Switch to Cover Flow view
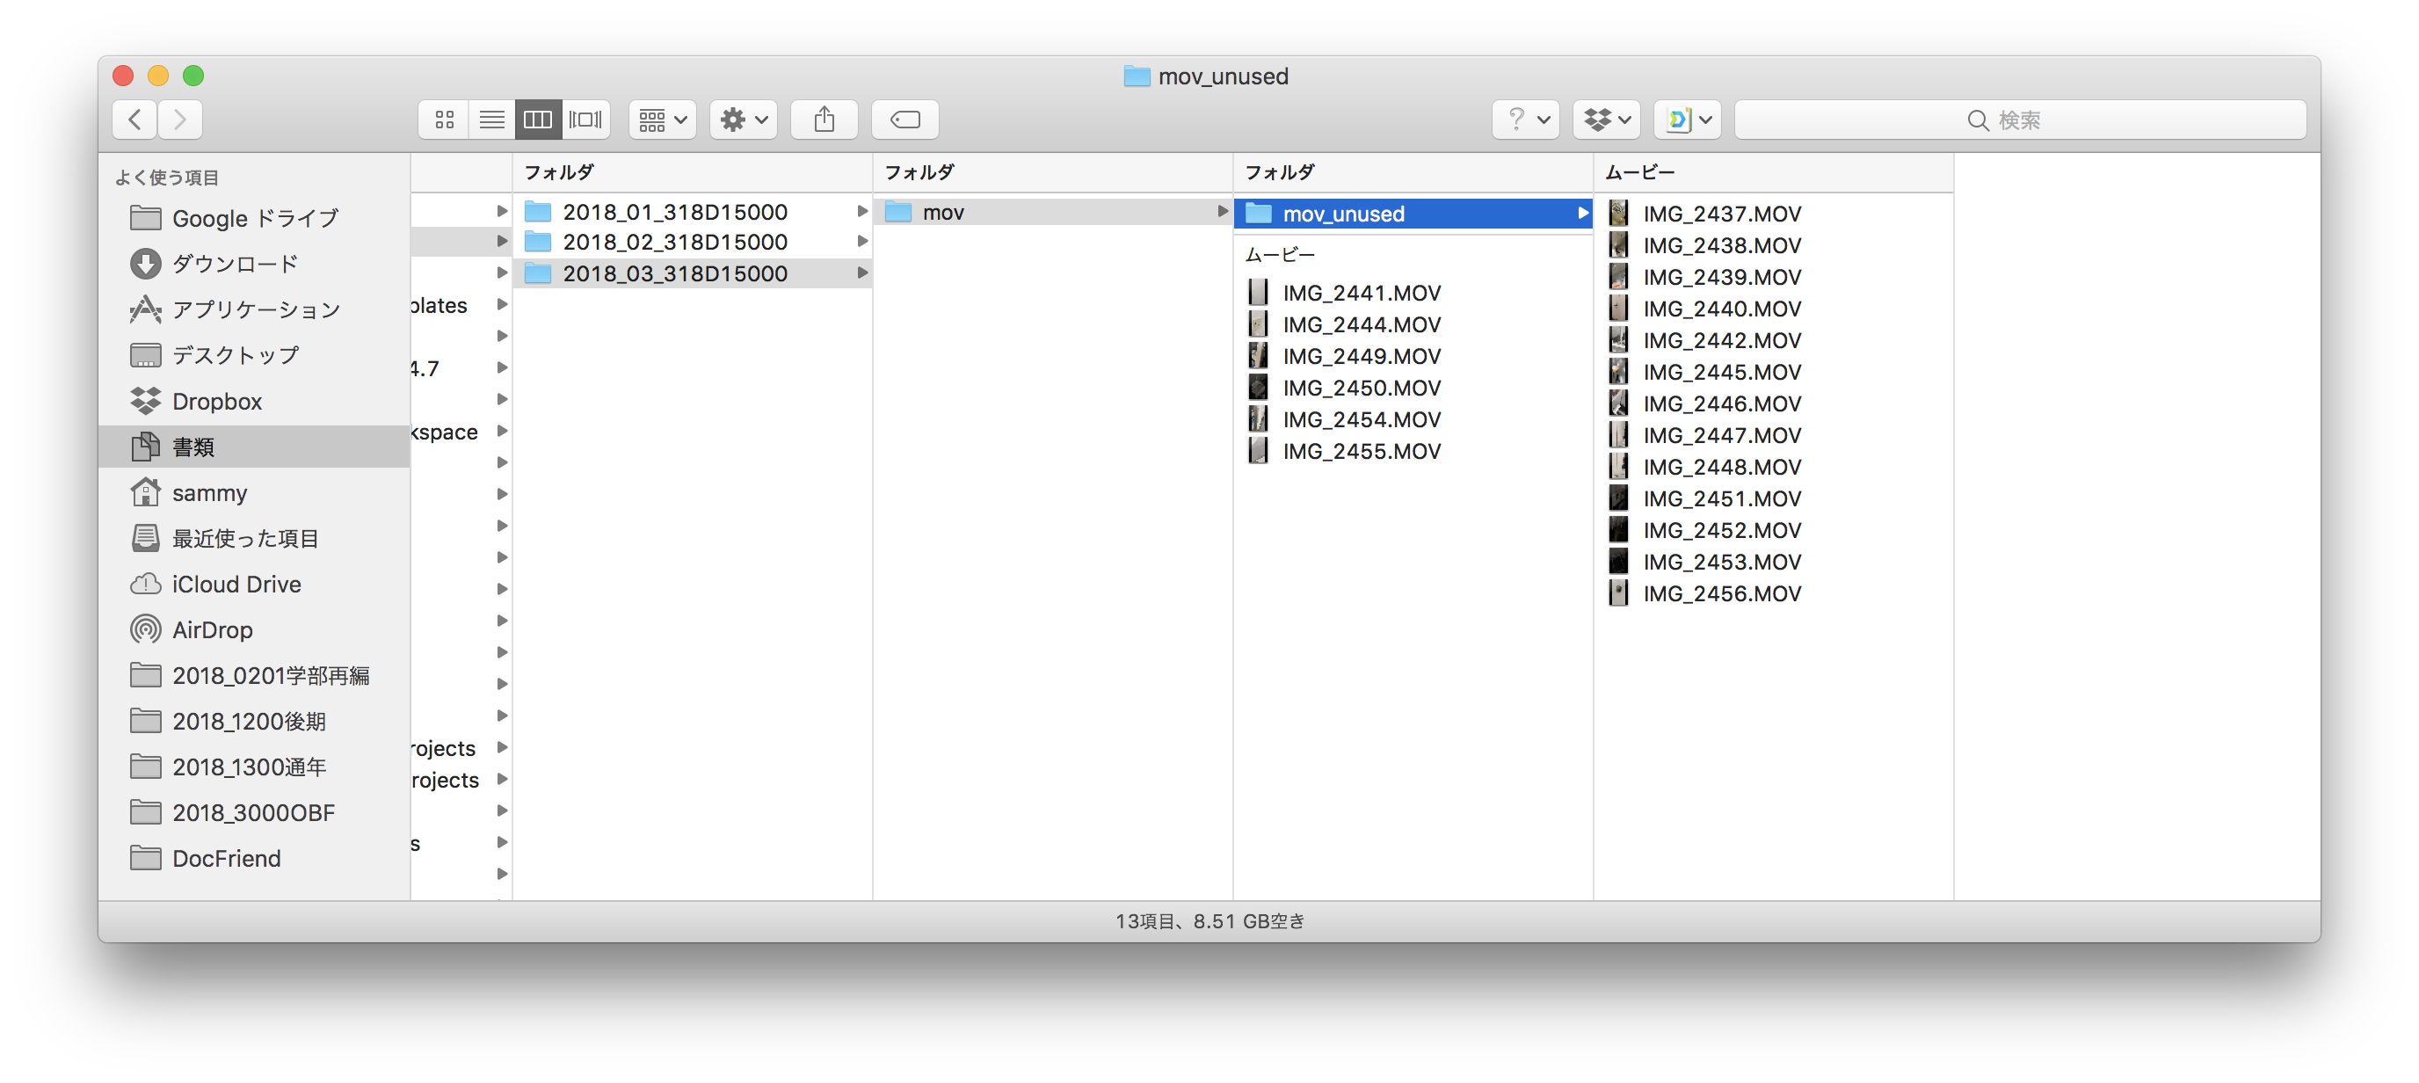2419x1083 pixels. 586,120
